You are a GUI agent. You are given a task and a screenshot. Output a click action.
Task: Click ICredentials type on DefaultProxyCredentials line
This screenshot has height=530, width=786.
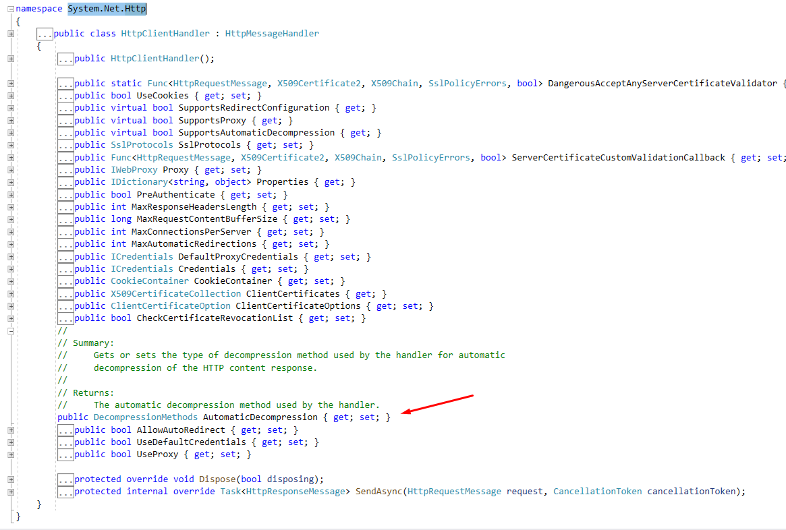point(142,256)
